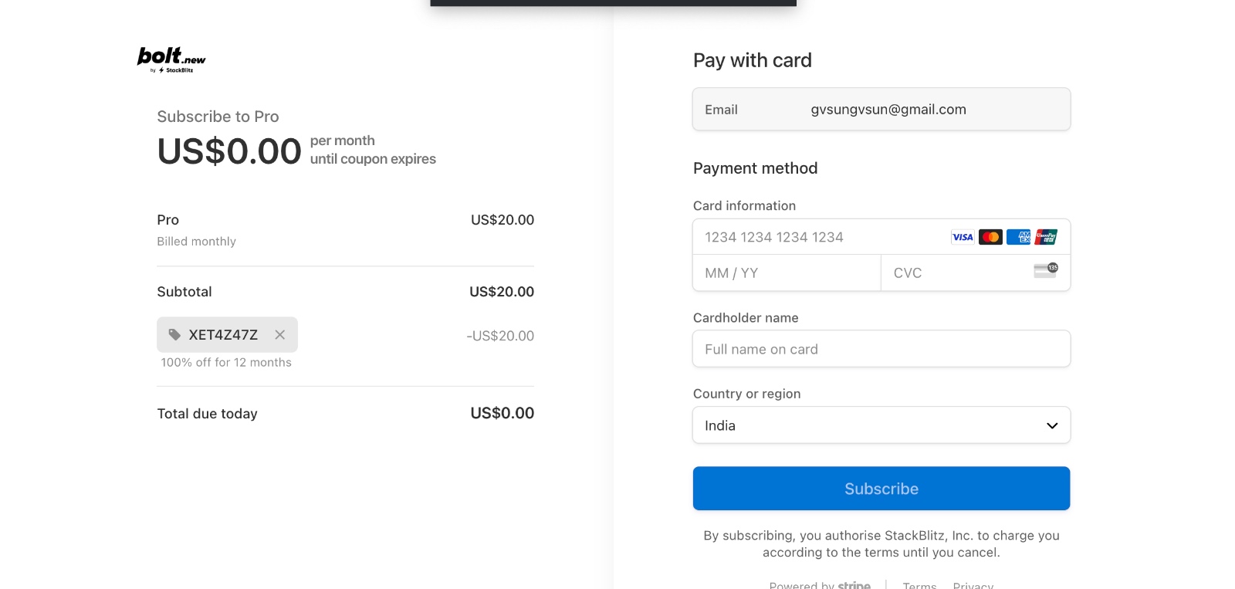Select the CVC input field
This screenshot has height=589, width=1235.
click(x=957, y=273)
